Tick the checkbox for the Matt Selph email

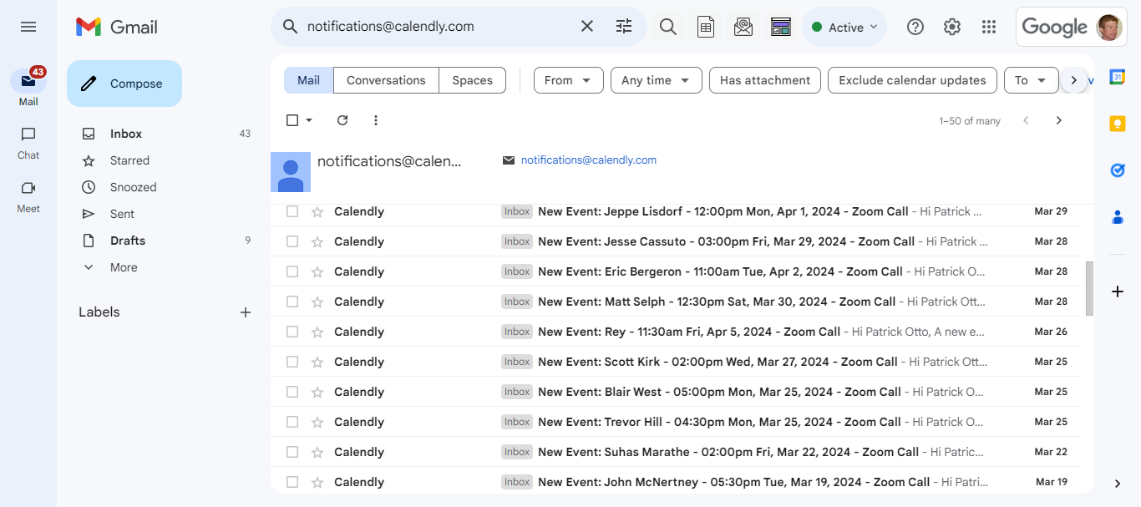[292, 302]
